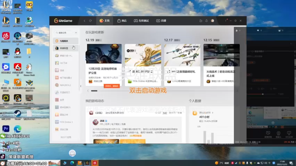The image size is (296, 166).
Task: Open the 12月20日 云游戏停机维护公告 card
Action: [104, 65]
